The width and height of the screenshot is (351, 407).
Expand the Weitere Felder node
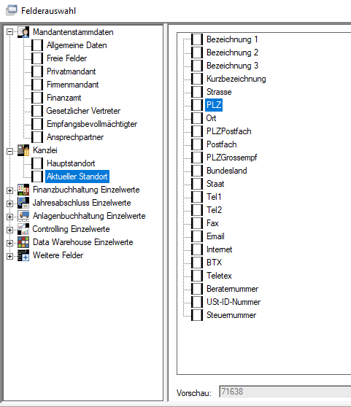pyautogui.click(x=10, y=257)
